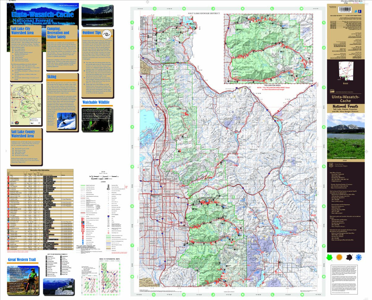Click the dark autumn leaf icon

[349, 257]
